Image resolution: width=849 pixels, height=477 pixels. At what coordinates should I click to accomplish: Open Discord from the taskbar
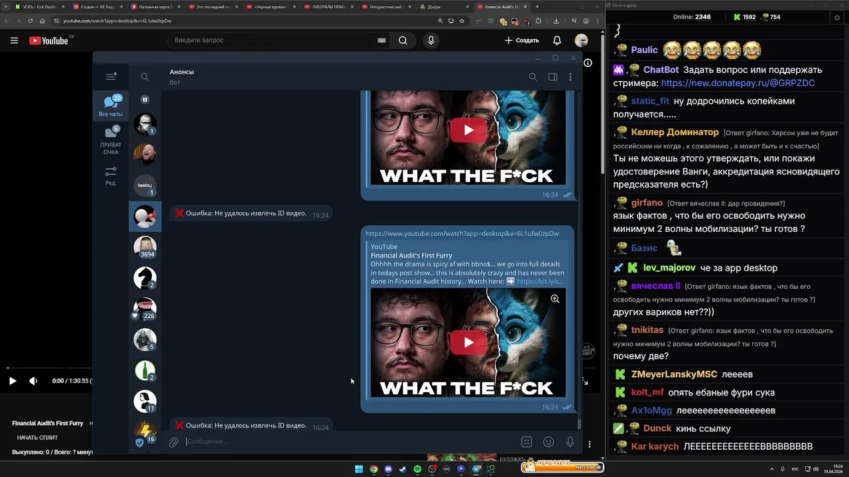tap(388, 469)
